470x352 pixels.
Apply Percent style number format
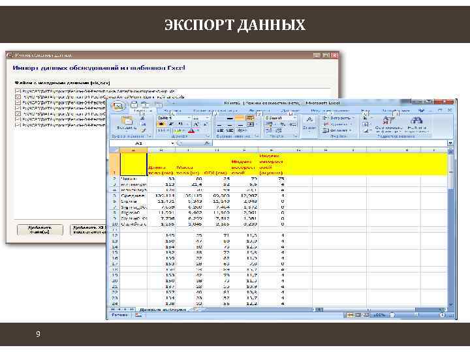tap(283, 124)
